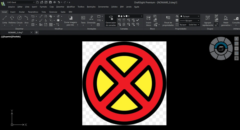Click the checkmark icon in Camadas group

coord(137,20)
